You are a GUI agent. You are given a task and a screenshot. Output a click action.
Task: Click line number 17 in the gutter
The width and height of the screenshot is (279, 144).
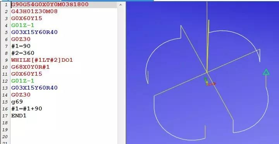[5, 116]
